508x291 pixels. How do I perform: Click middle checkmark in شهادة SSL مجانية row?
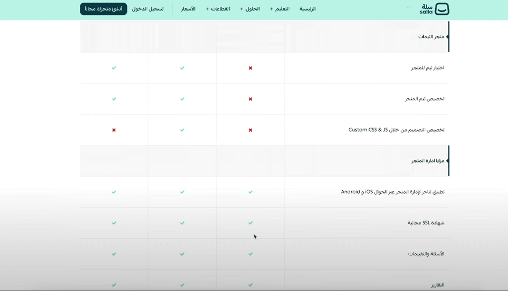(182, 223)
